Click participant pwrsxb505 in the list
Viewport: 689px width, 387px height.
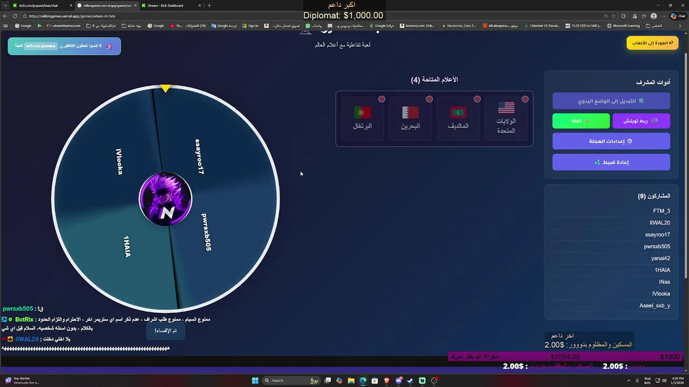click(x=611, y=246)
